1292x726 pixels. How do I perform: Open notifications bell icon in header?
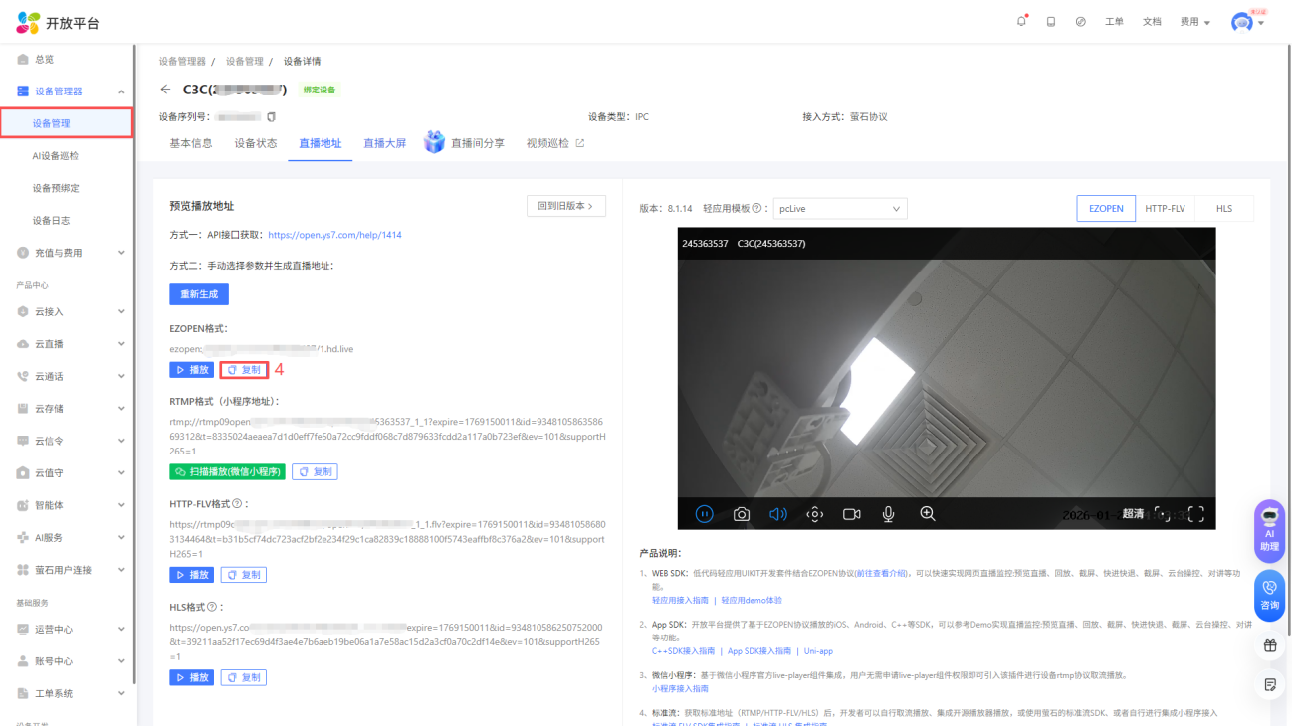tap(1021, 22)
